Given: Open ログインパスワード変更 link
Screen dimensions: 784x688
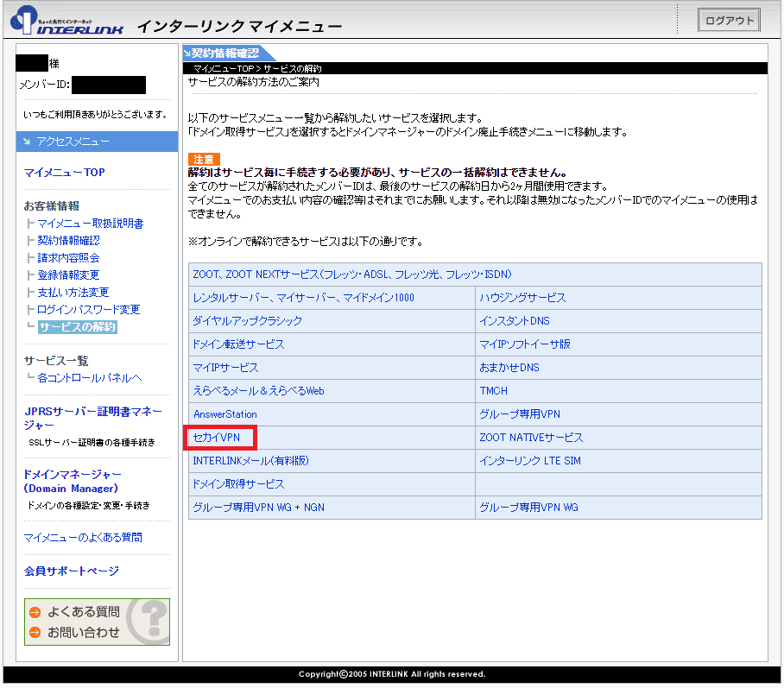Looking at the screenshot, I should 88,310.
